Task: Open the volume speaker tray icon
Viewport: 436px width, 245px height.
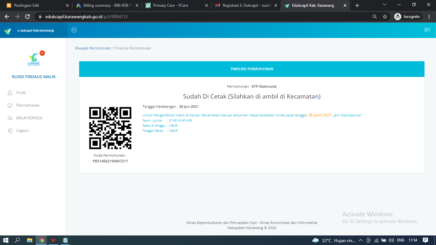Action: (391, 240)
